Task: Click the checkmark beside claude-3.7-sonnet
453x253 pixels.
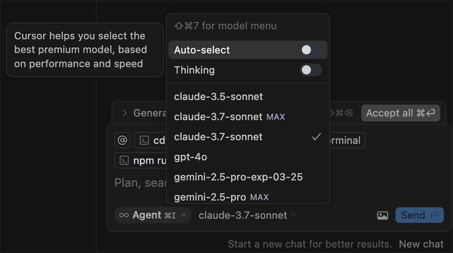Action: pyautogui.click(x=317, y=136)
